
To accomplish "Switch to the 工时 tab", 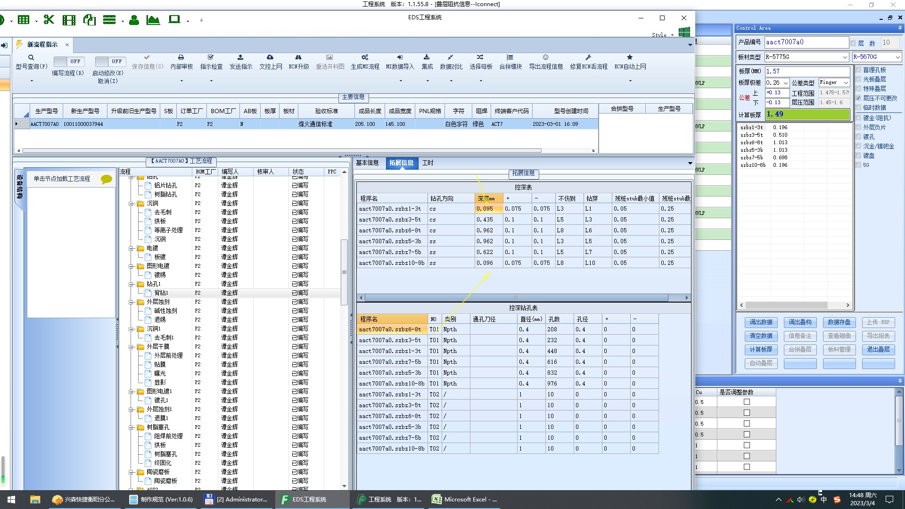I will [428, 163].
